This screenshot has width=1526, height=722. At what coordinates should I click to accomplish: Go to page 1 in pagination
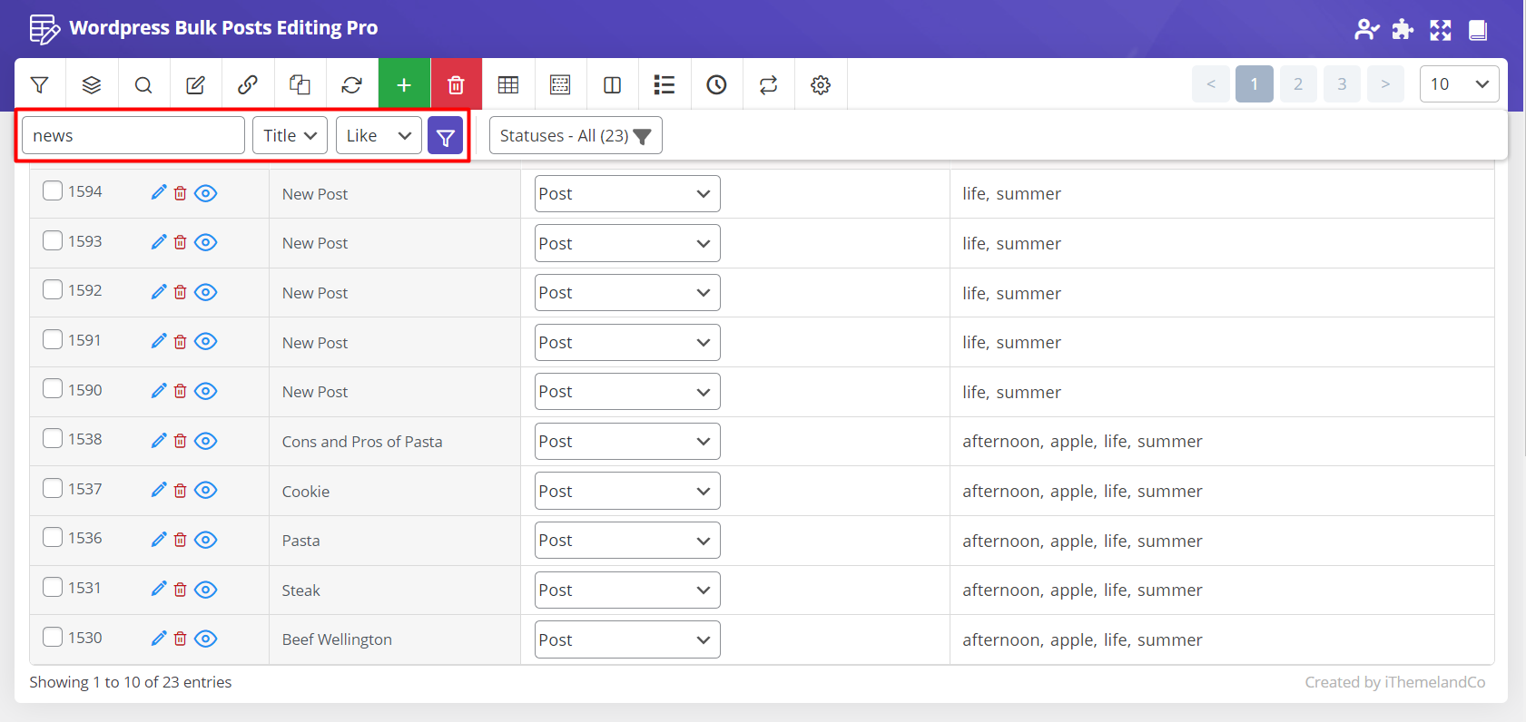click(x=1255, y=84)
